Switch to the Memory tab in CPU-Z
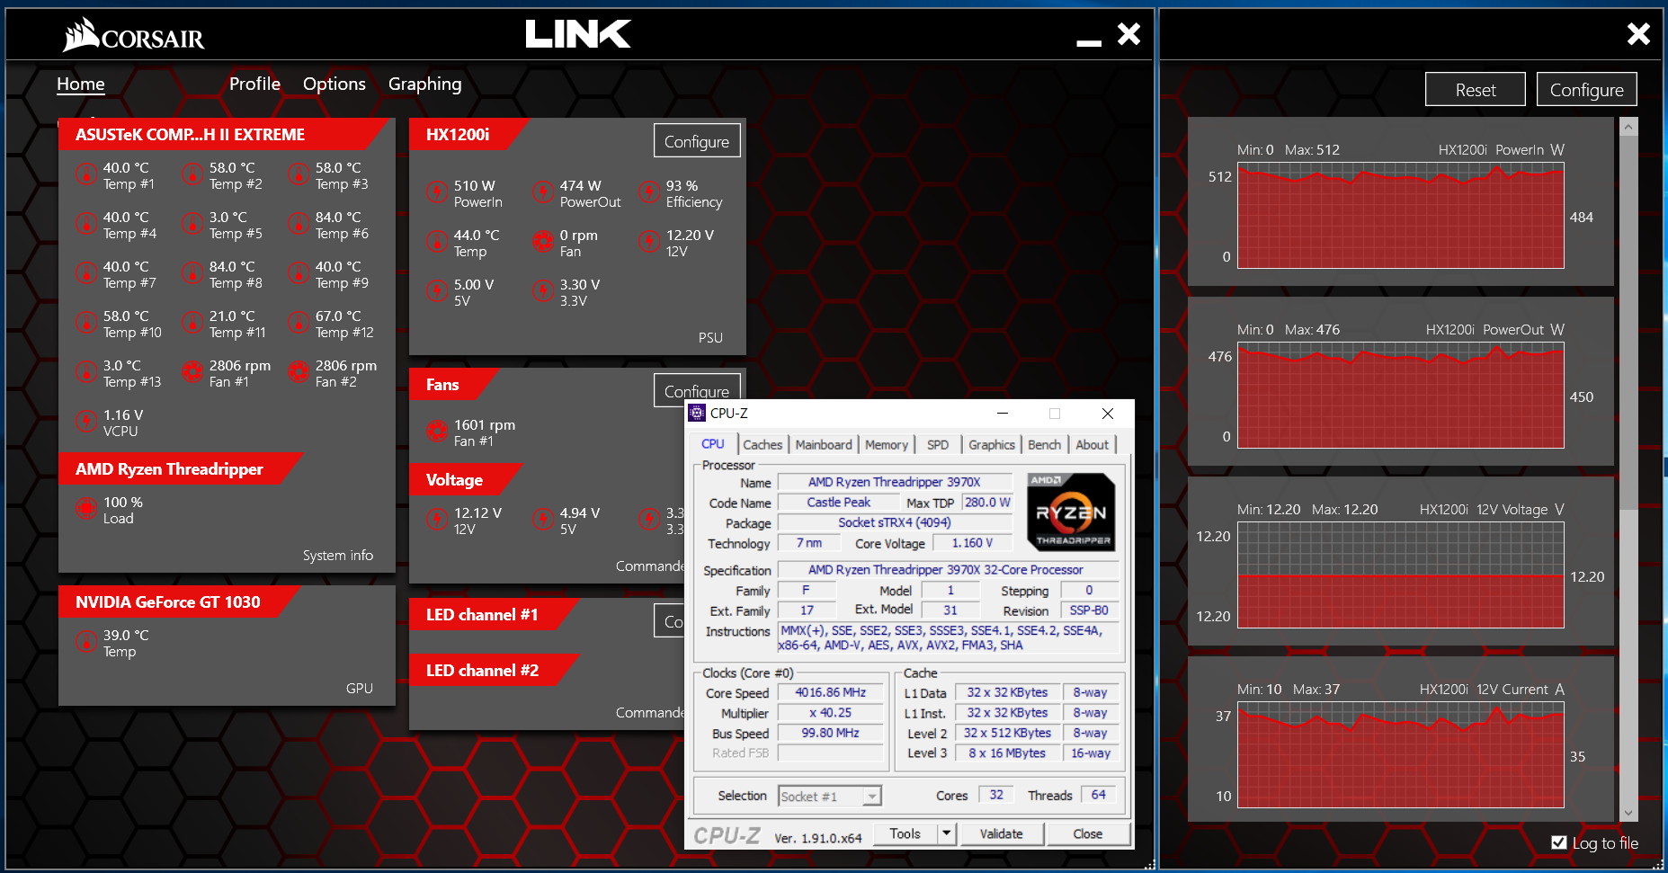 887,444
